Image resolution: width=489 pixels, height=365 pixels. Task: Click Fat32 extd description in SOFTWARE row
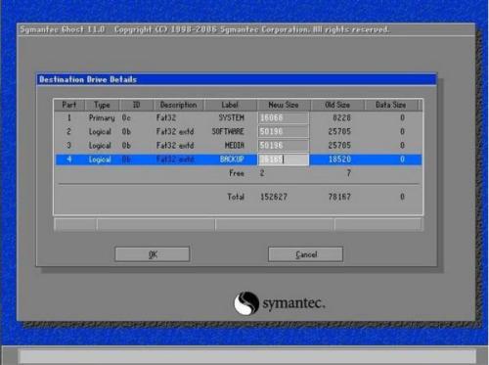pyautogui.click(x=175, y=131)
